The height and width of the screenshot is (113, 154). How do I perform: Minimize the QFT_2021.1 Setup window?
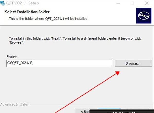[118, 3]
